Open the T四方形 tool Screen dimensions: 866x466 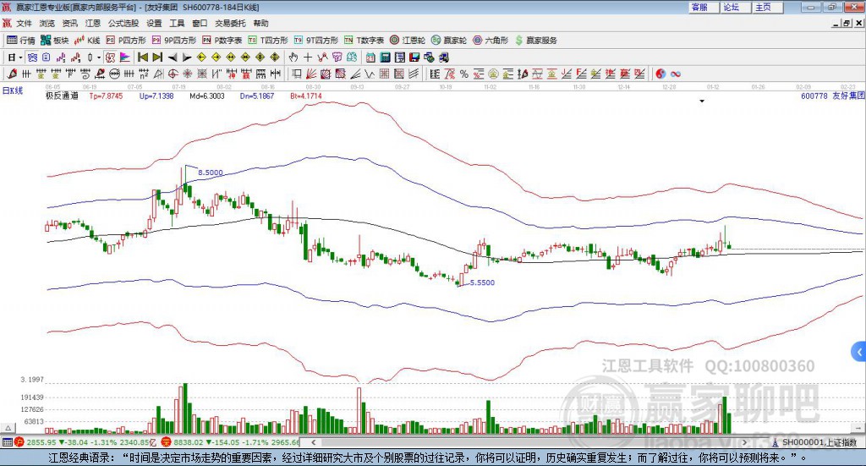268,41
